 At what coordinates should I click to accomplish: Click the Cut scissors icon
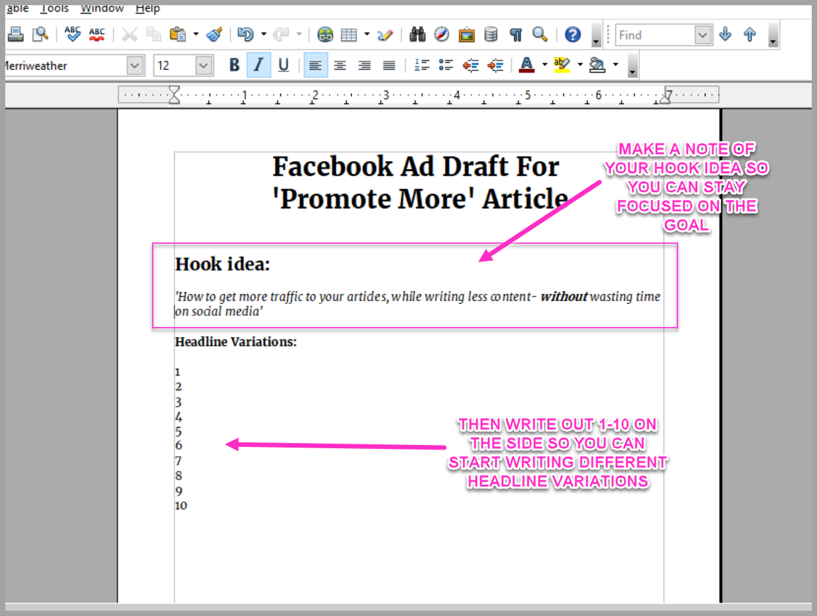130,35
